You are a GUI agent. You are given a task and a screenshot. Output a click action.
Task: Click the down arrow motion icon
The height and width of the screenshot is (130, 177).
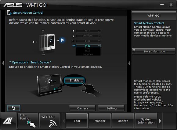tap(74, 36)
